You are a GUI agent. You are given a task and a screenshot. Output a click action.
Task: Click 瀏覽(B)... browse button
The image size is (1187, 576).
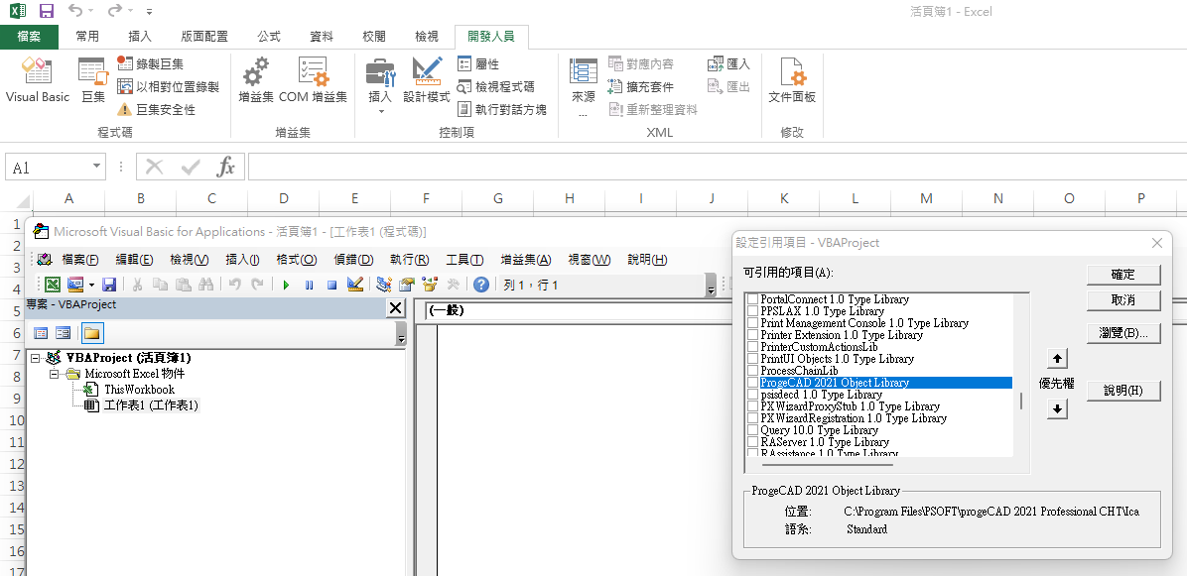click(1123, 332)
